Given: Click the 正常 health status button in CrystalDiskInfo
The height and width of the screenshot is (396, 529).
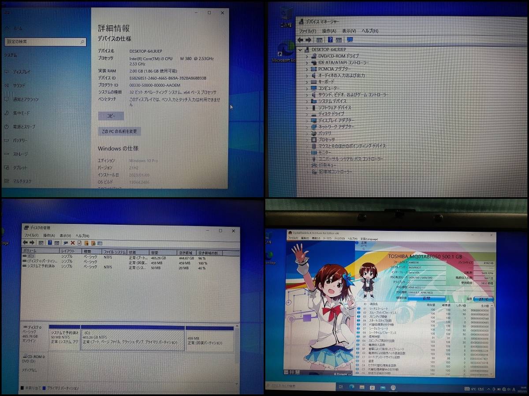Looking at the screenshot, I should tap(426, 298).
